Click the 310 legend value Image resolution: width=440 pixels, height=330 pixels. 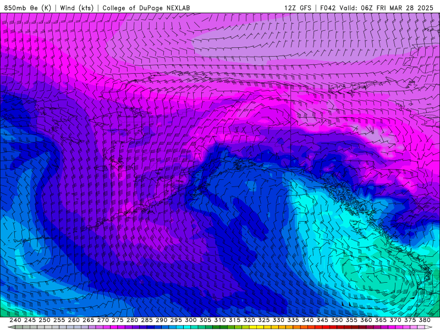click(x=219, y=320)
